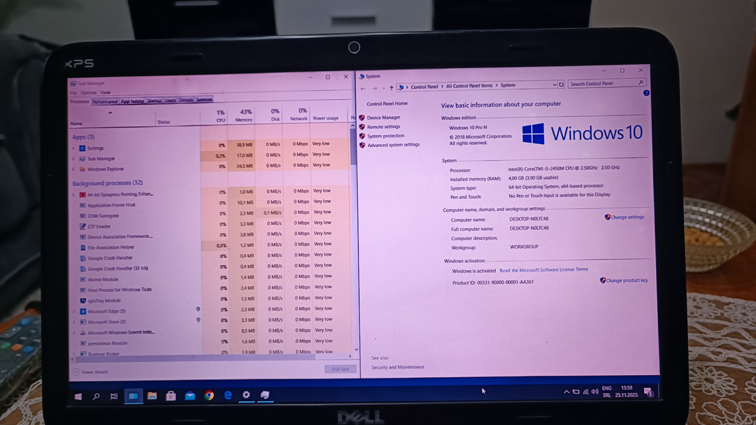
Task: Go up one level in Control Panel
Action: [x=391, y=88]
